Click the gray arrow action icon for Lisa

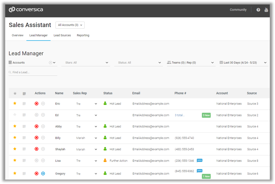pyautogui.click(x=43, y=160)
